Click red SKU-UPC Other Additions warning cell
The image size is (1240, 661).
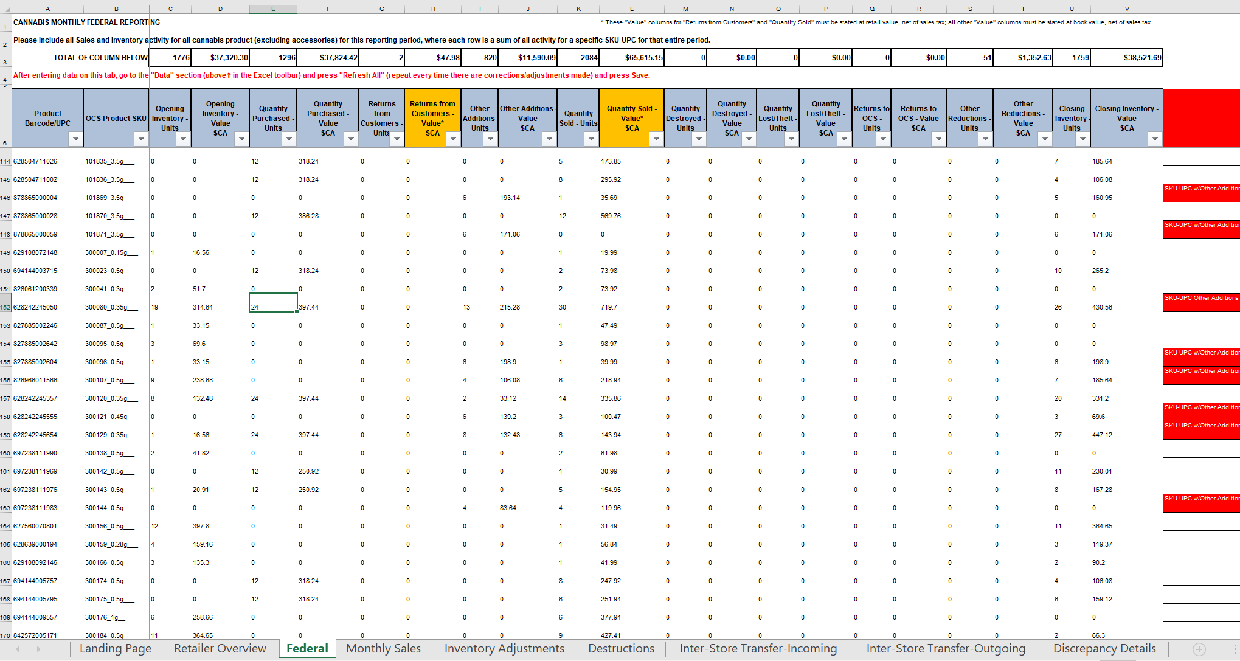point(1201,302)
